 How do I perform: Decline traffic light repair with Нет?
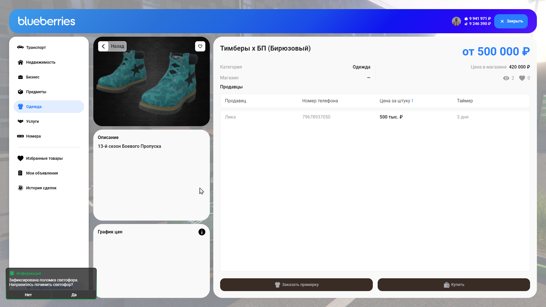click(28, 295)
